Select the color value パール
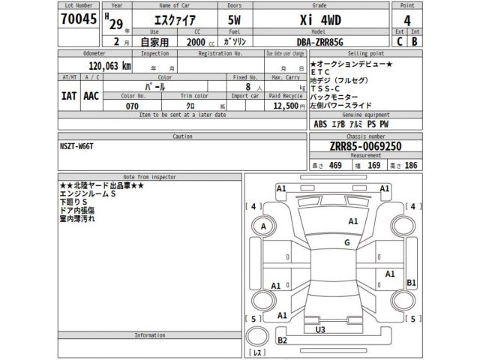This screenshot has height=360, width=480. pyautogui.click(x=155, y=87)
